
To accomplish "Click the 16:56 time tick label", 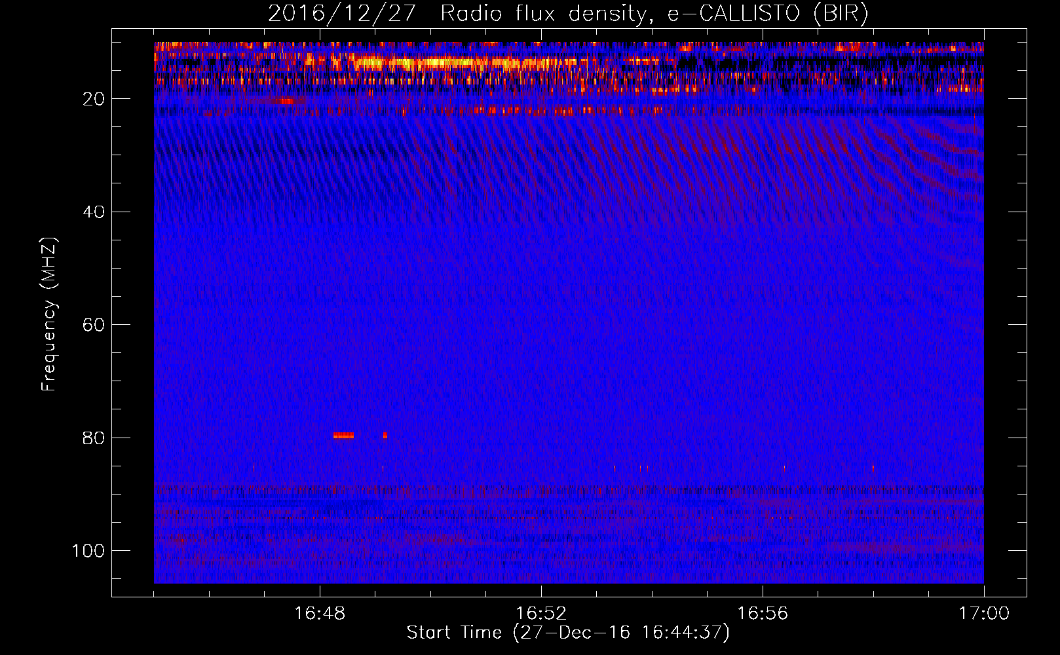I will (x=763, y=614).
